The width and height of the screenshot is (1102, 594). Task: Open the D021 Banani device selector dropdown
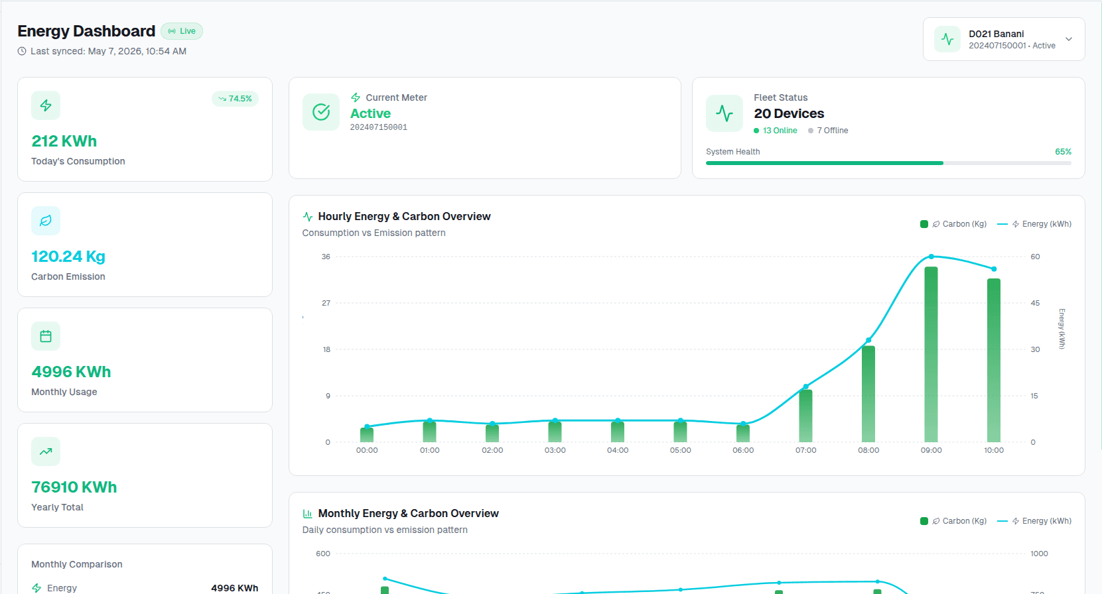[x=1003, y=39]
